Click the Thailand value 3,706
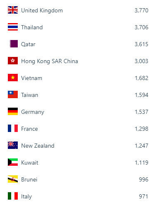The image size is (157, 205). [141, 27]
